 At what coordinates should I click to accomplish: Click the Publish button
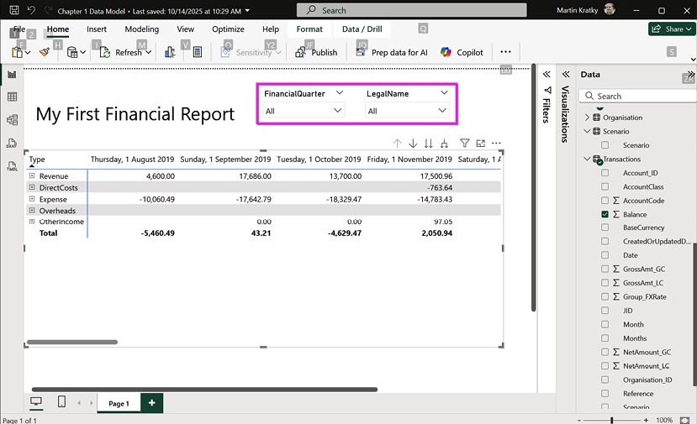pos(316,52)
